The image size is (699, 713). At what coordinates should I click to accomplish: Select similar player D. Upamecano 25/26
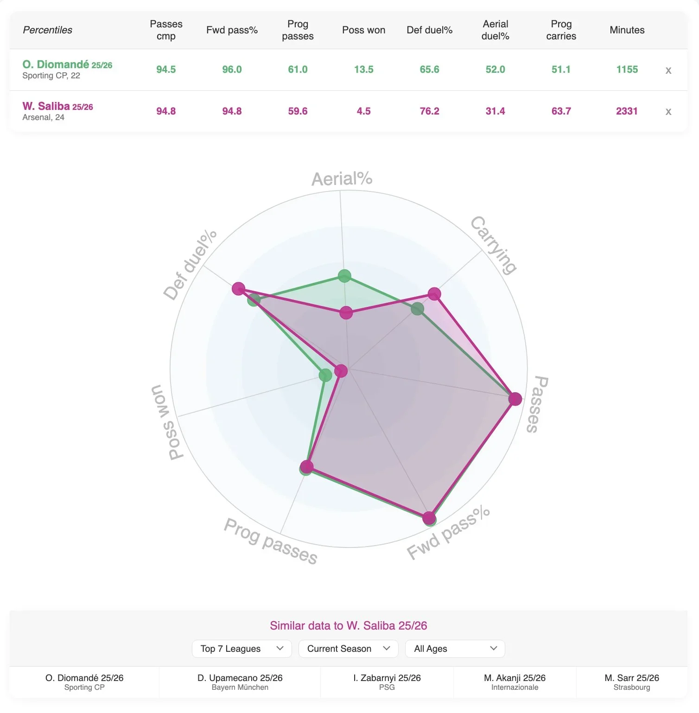pos(240,682)
